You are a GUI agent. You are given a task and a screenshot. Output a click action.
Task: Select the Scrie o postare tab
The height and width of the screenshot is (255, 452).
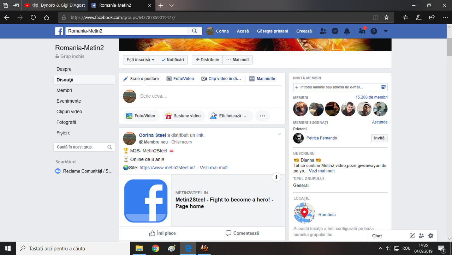point(141,79)
